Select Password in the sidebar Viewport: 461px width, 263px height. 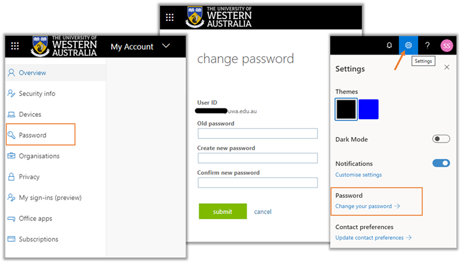[32, 135]
